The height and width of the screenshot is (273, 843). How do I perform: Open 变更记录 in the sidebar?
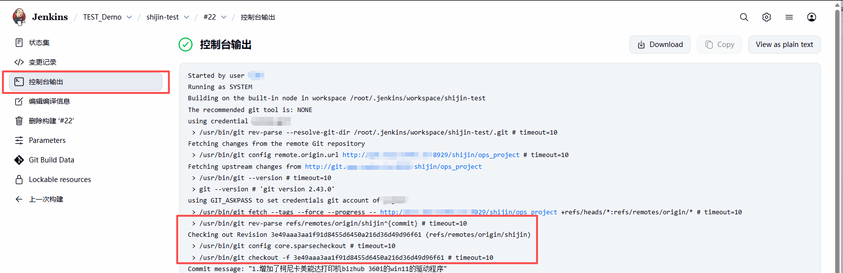(86, 62)
